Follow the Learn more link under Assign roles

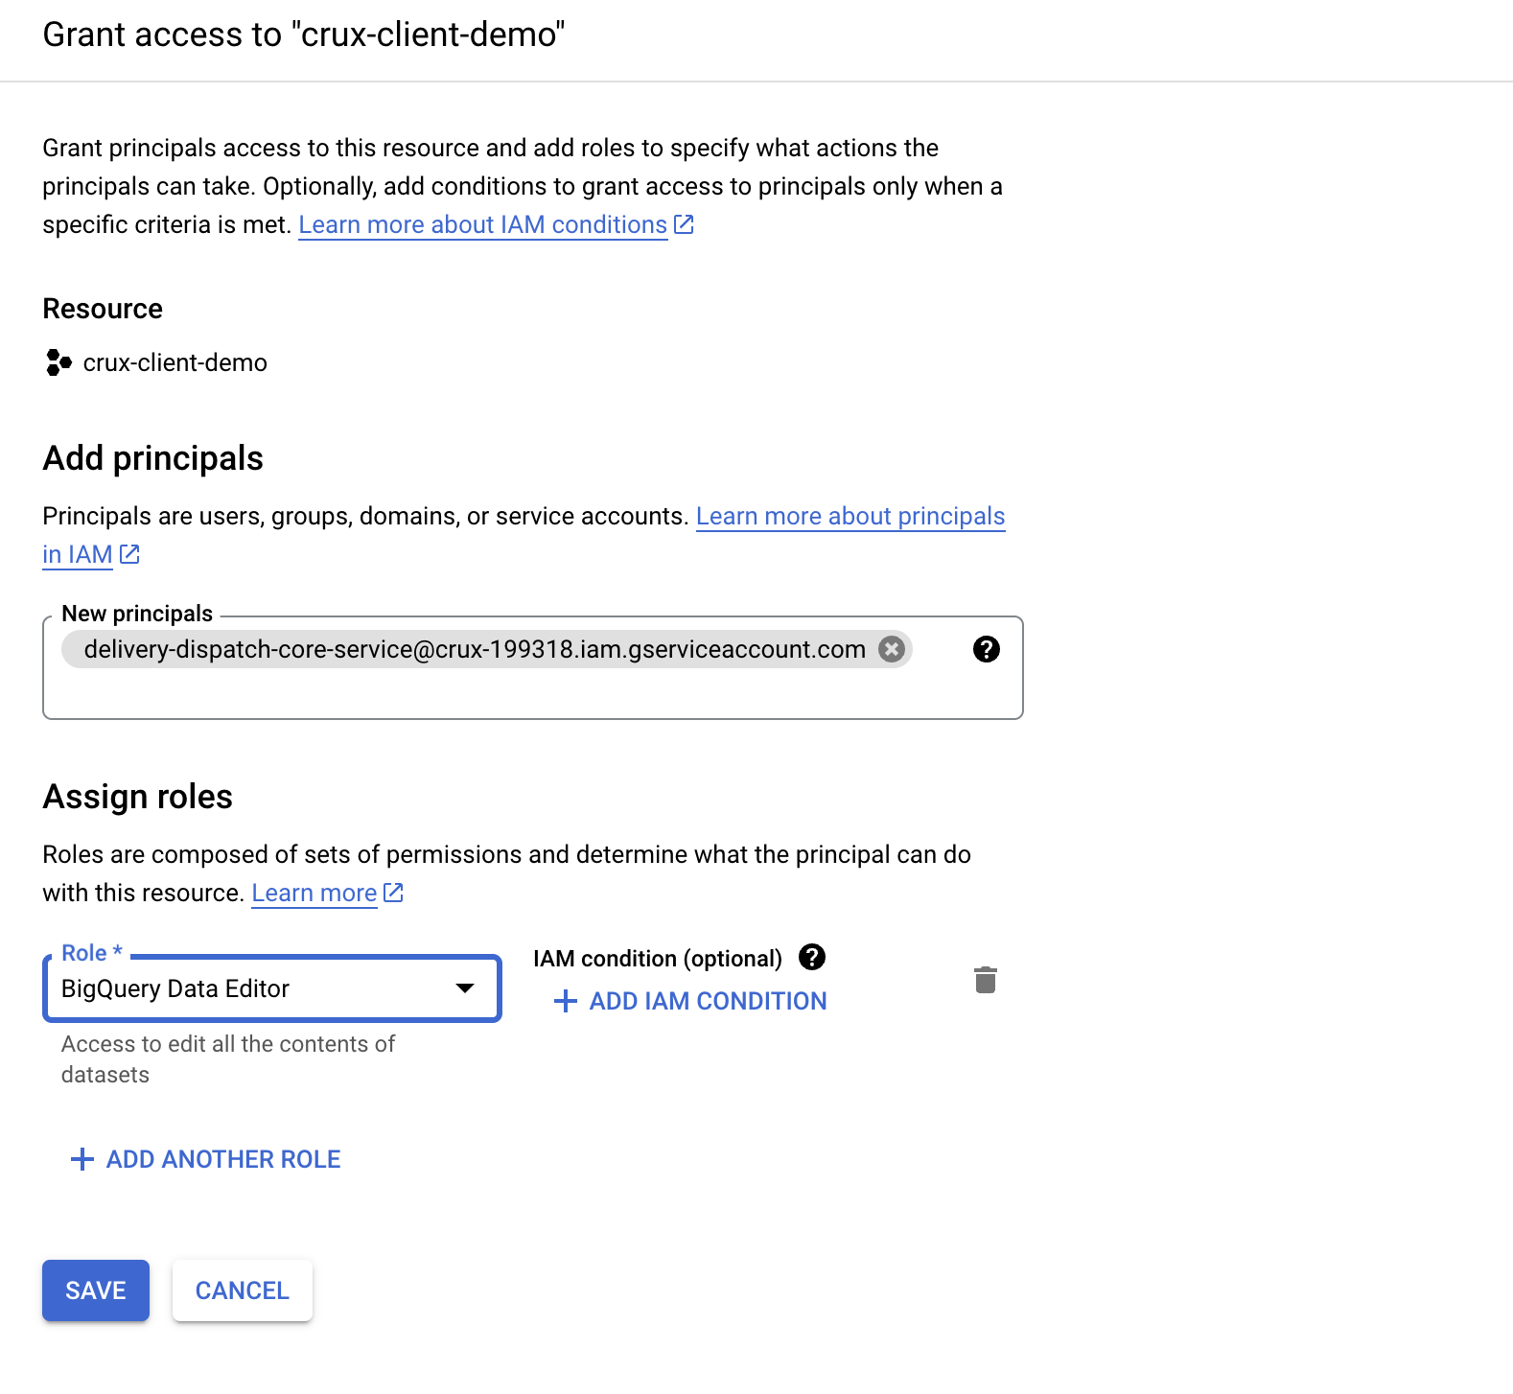tap(314, 893)
